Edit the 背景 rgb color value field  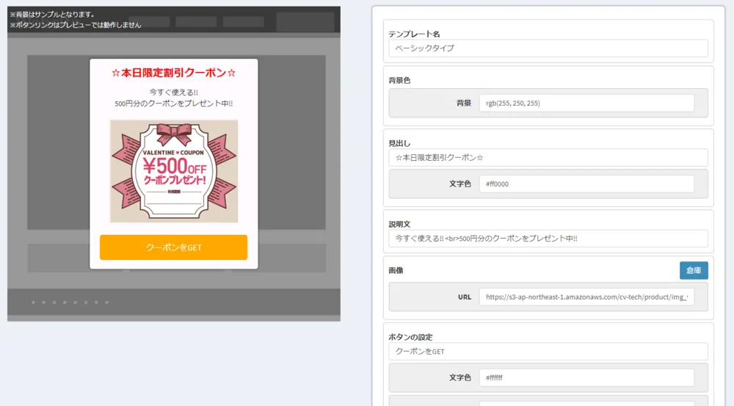point(586,104)
